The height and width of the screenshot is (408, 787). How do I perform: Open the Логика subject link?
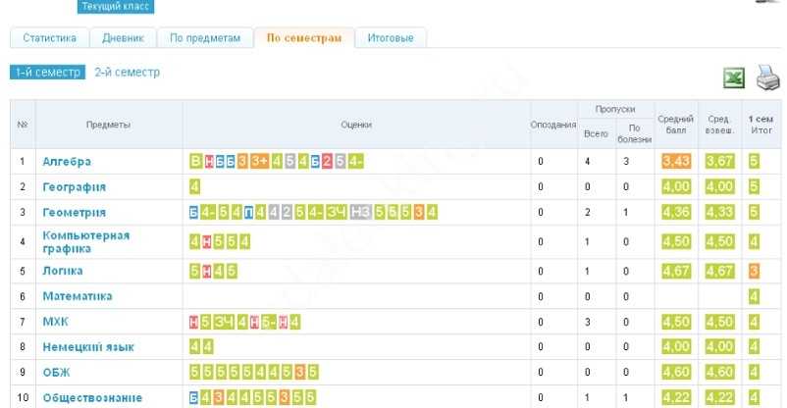tap(62, 270)
